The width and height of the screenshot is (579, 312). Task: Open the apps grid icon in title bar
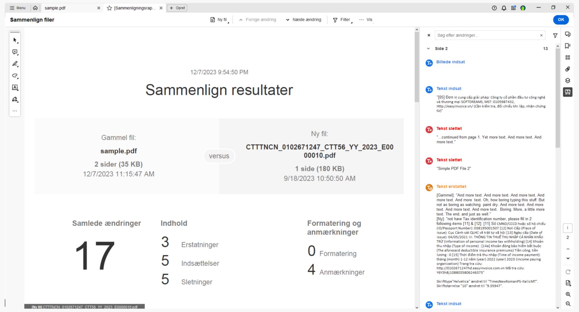click(513, 8)
